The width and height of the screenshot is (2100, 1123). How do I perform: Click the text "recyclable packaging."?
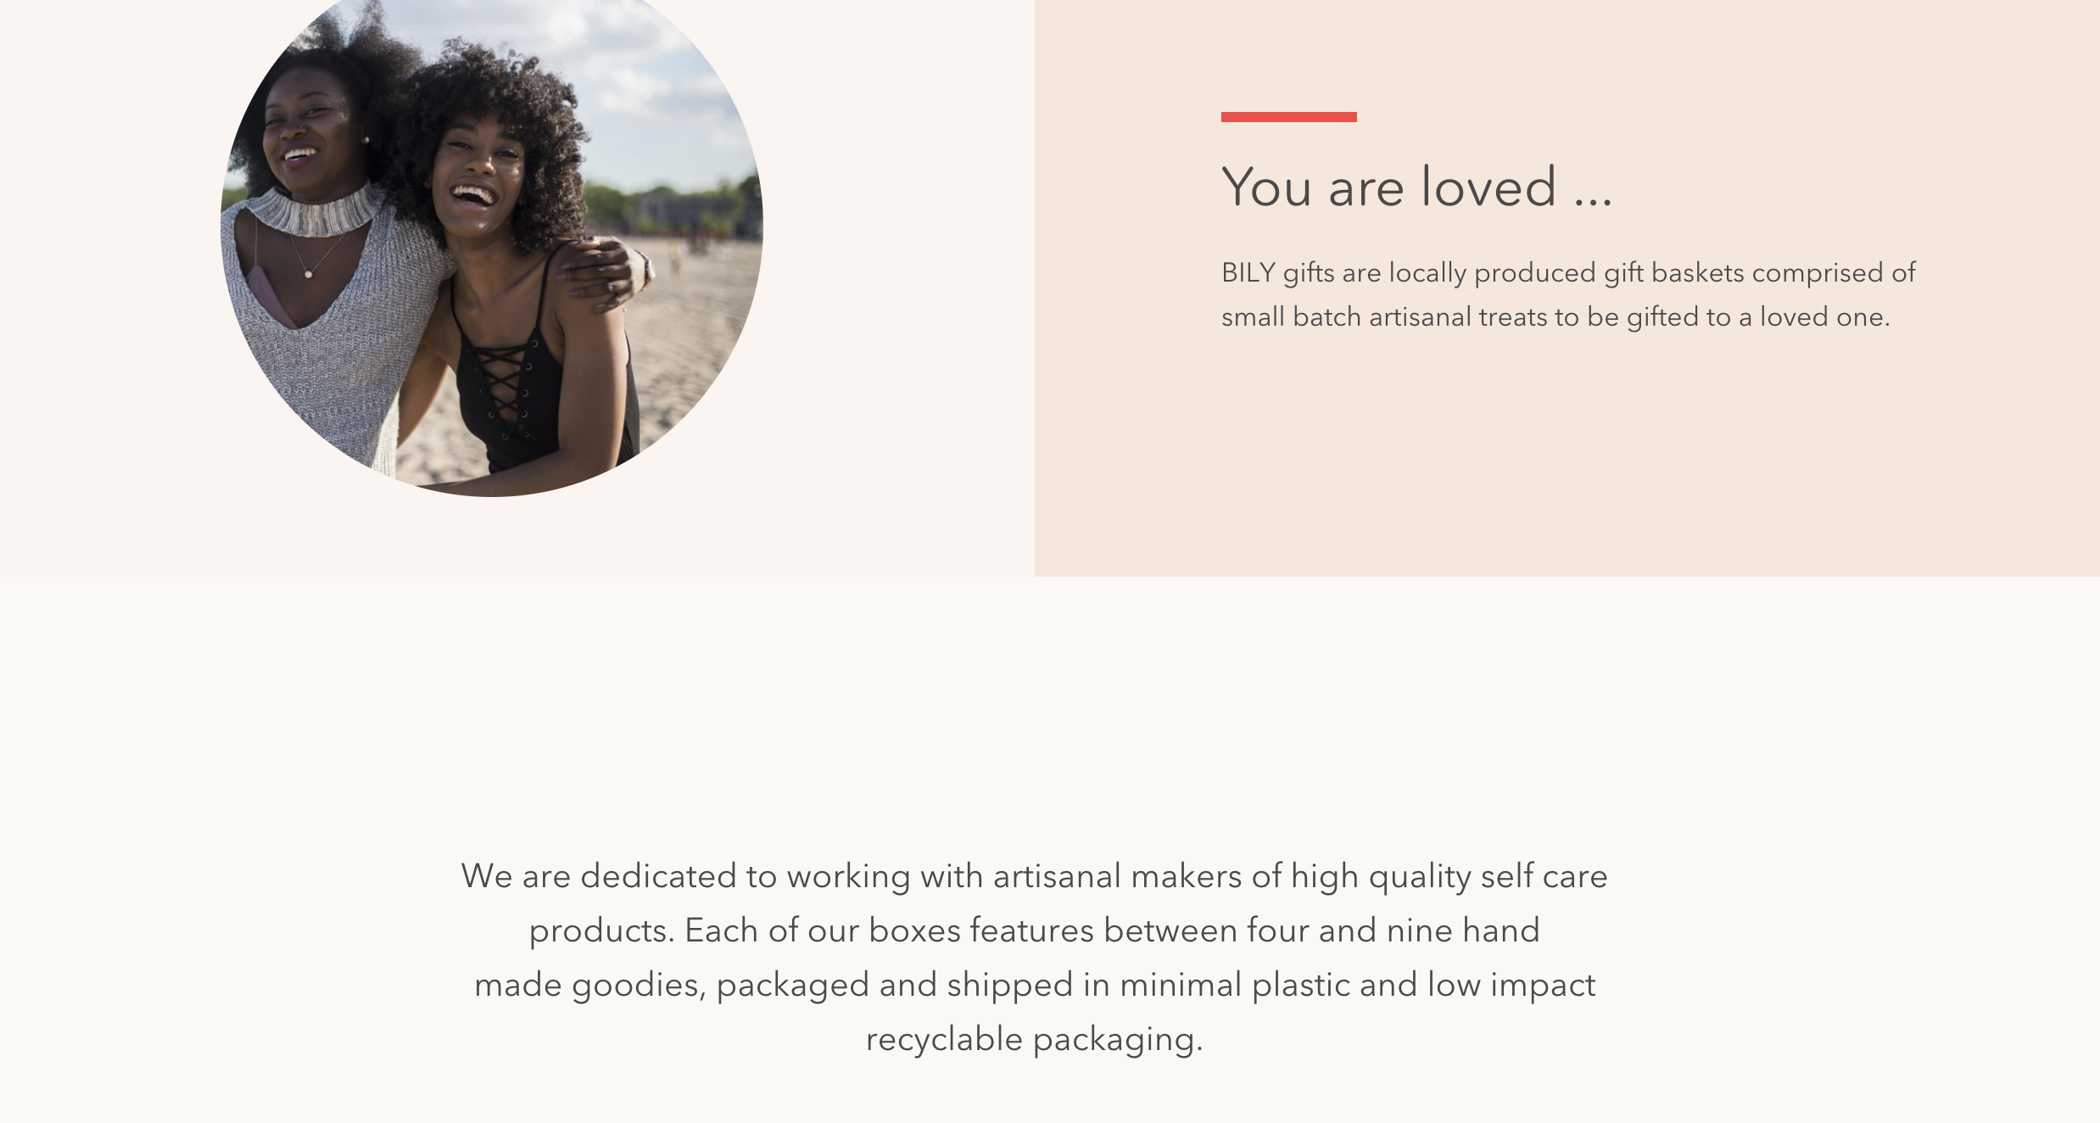click(x=1034, y=1039)
